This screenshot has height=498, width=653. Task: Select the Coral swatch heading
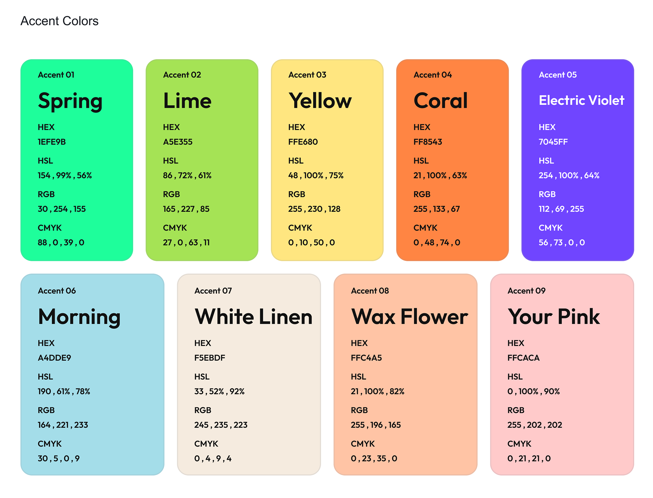point(440,101)
